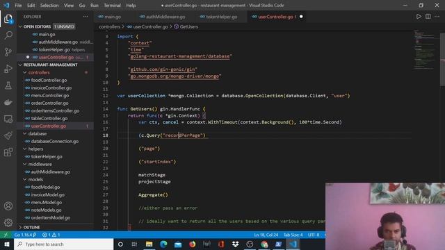The image size is (445, 250).
Task: Collapse the models folder
Action: (25, 179)
